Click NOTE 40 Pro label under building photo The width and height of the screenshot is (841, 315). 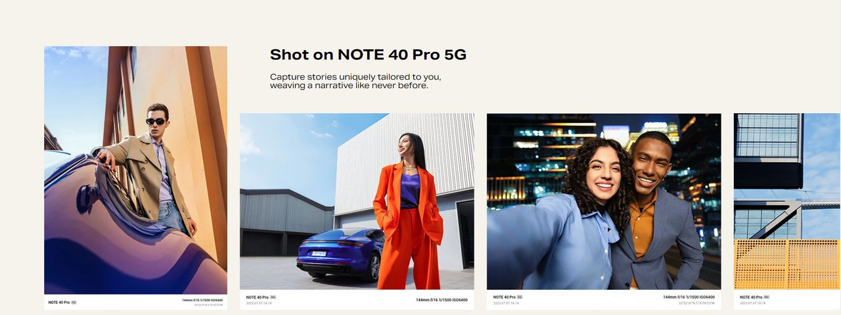point(751,297)
